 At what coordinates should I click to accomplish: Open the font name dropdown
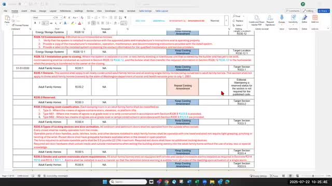point(53,18)
